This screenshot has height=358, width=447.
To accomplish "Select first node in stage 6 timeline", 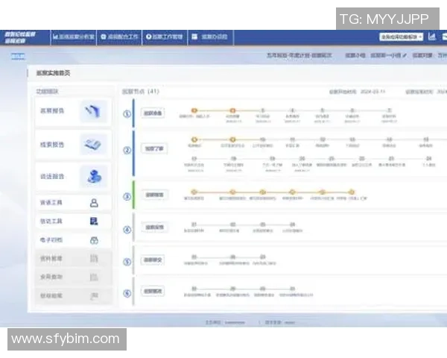I will tap(194, 289).
